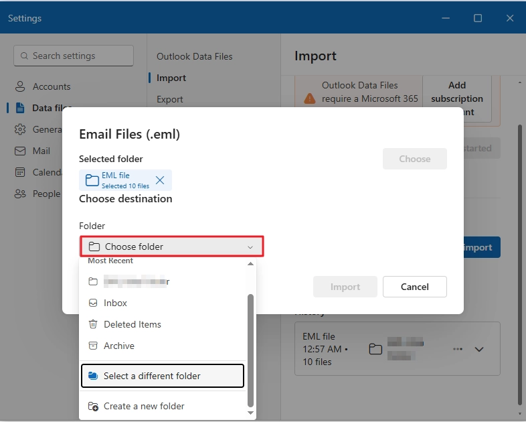Click the search magnifier icon

tap(24, 56)
